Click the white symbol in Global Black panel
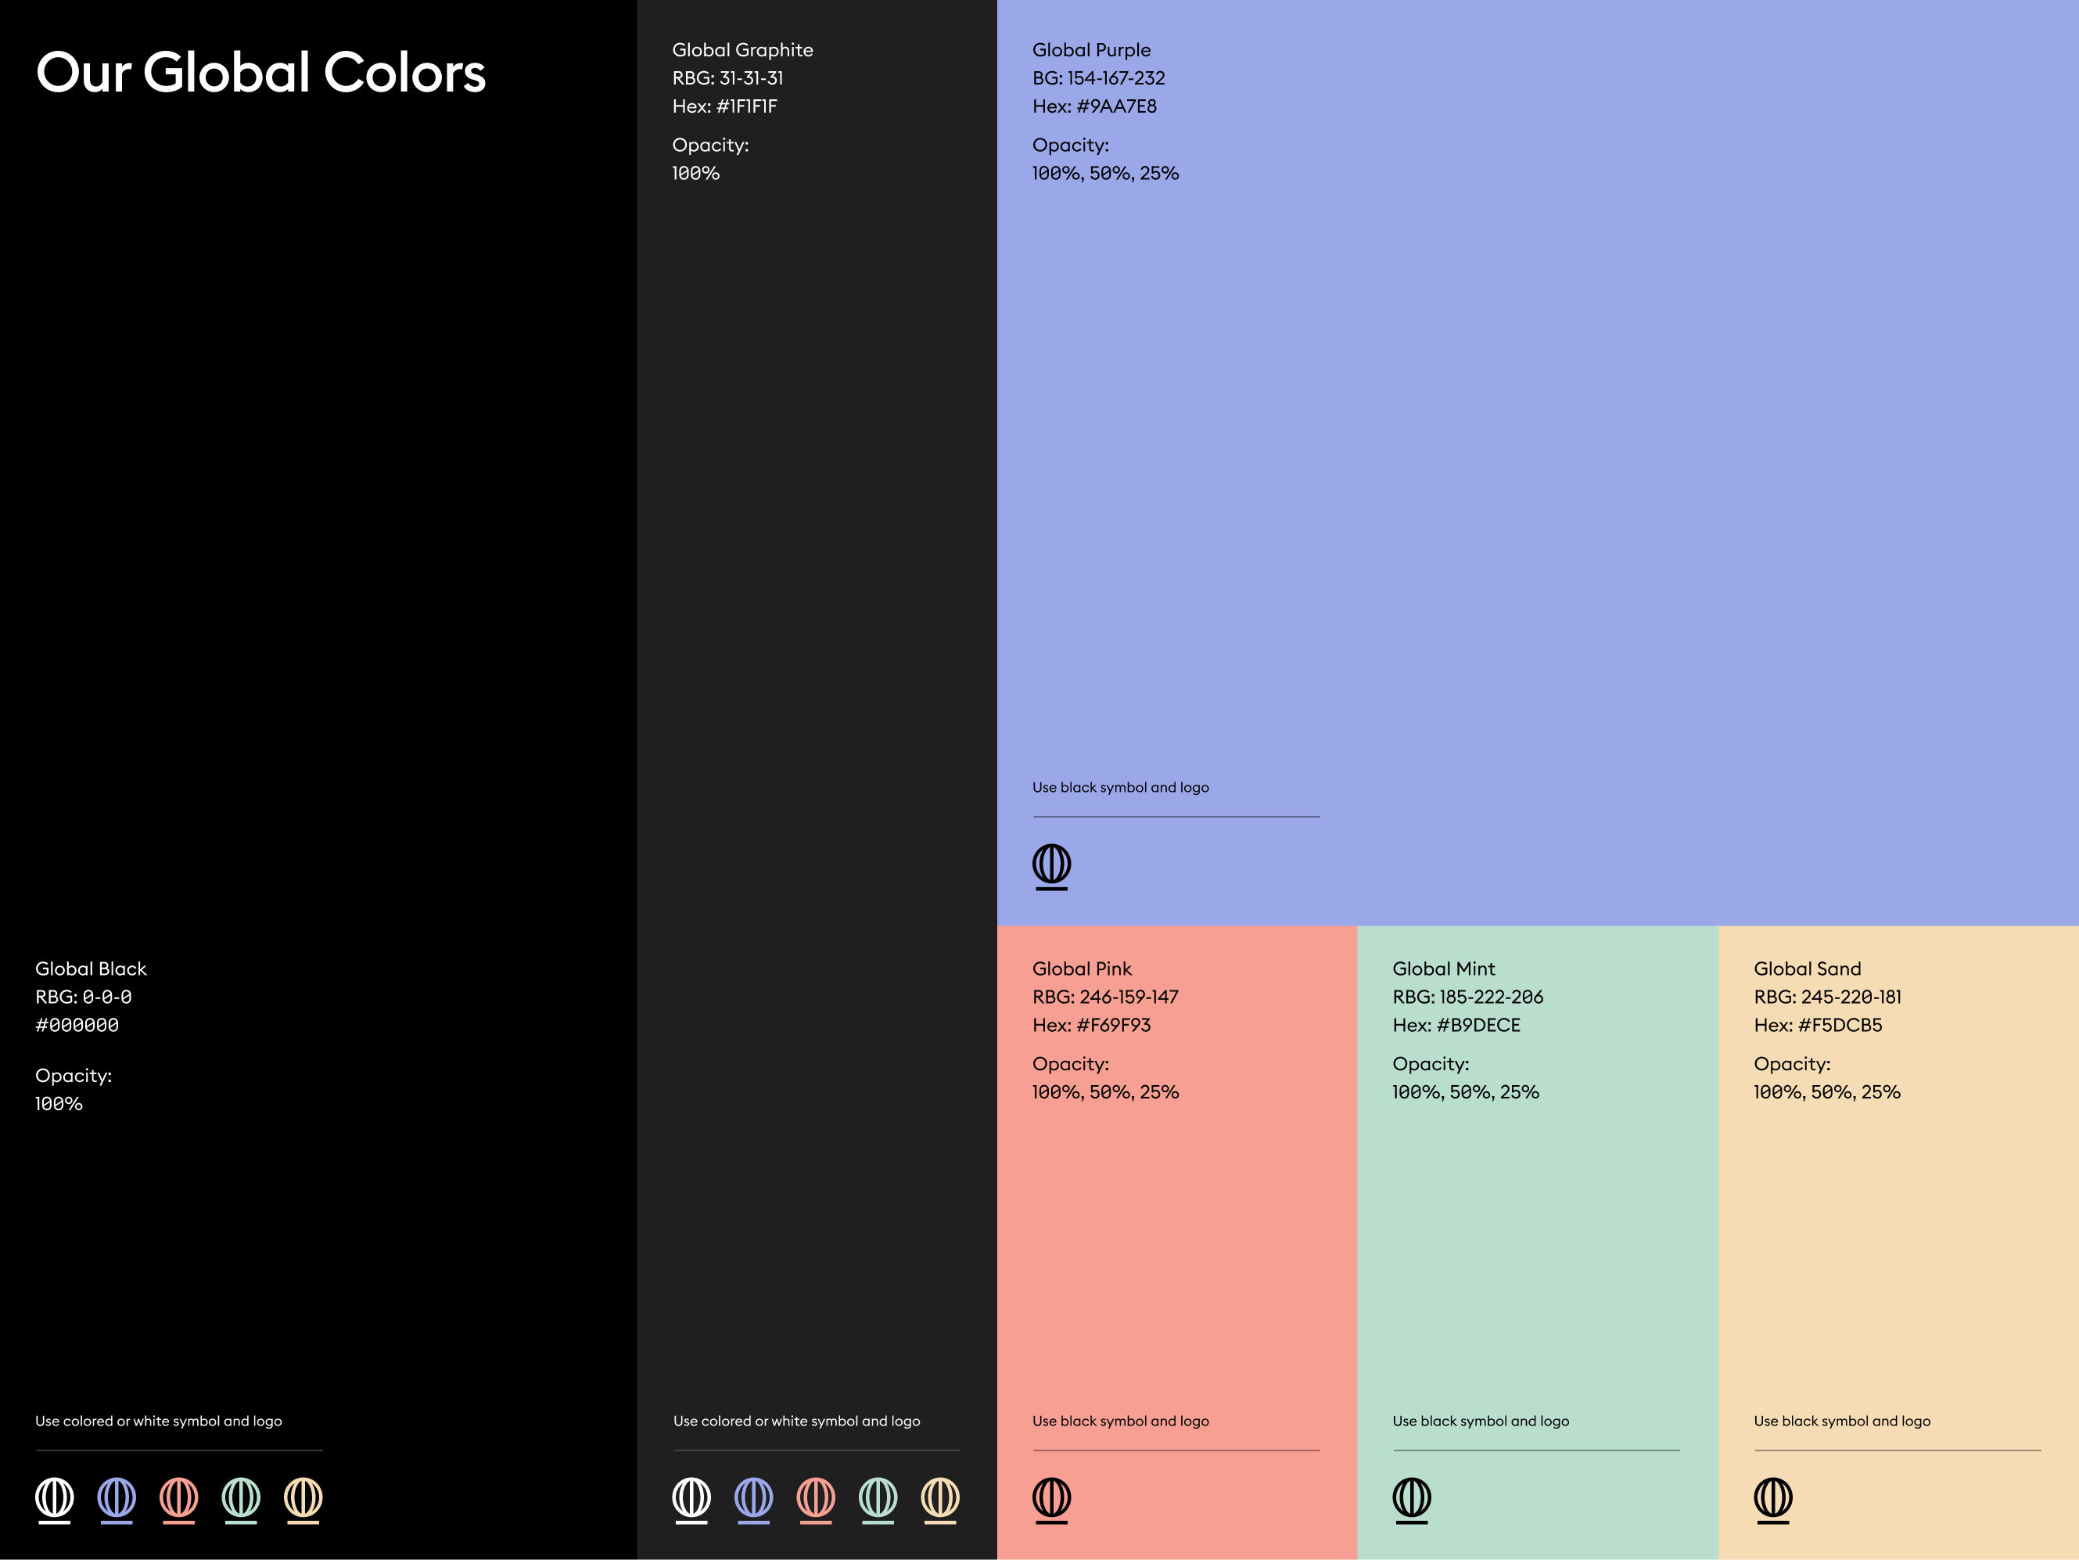Image resolution: width=2079 pixels, height=1560 pixels. (x=55, y=1501)
